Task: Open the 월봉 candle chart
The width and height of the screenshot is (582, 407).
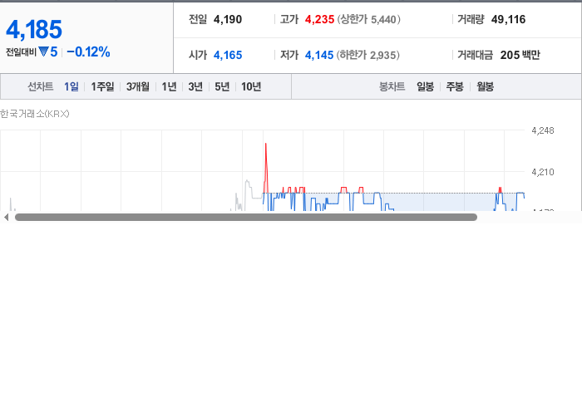Action: [485, 86]
